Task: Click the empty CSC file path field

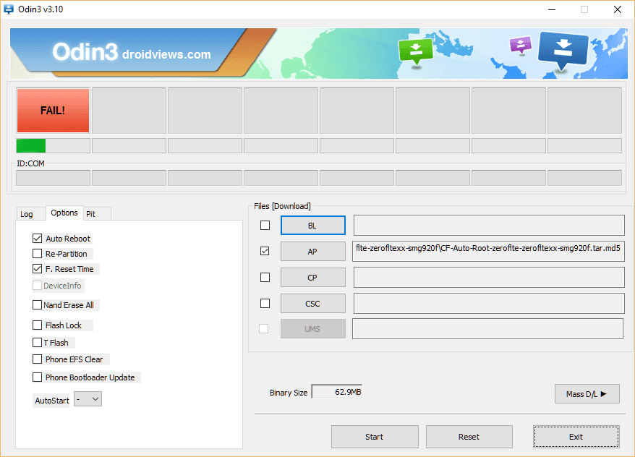Action: [x=489, y=303]
